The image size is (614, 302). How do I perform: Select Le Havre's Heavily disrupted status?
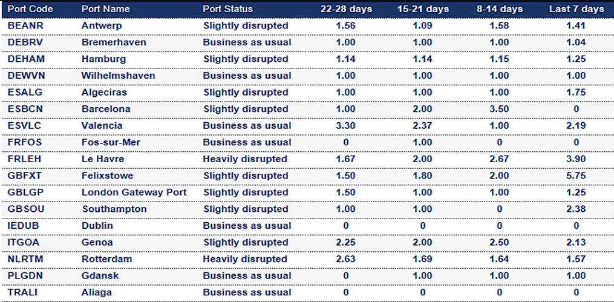pos(245,159)
